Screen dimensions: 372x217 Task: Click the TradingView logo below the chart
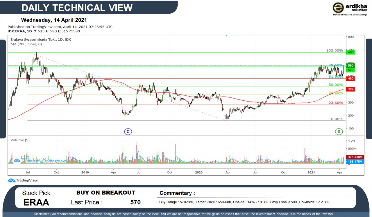tap(23, 180)
